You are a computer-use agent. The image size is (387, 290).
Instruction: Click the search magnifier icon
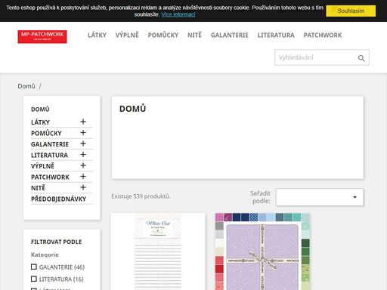coord(361,58)
